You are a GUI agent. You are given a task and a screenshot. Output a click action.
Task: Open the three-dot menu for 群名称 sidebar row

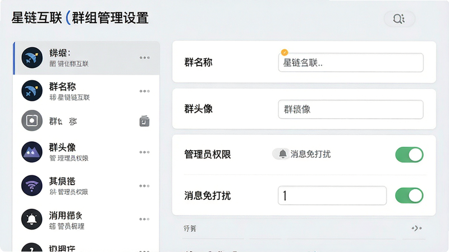[145, 91]
